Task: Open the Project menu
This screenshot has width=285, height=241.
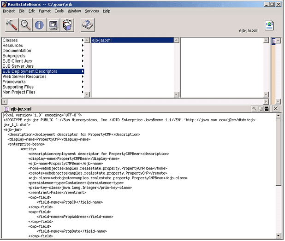Action: (x=9, y=11)
